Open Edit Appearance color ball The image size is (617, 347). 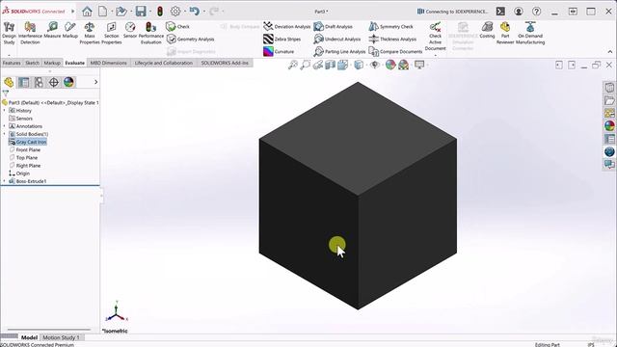point(390,65)
